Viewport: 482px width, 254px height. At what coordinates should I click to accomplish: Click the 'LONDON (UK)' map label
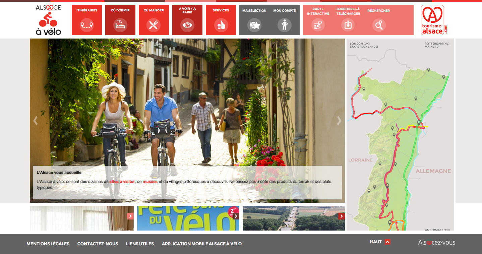[360, 44]
